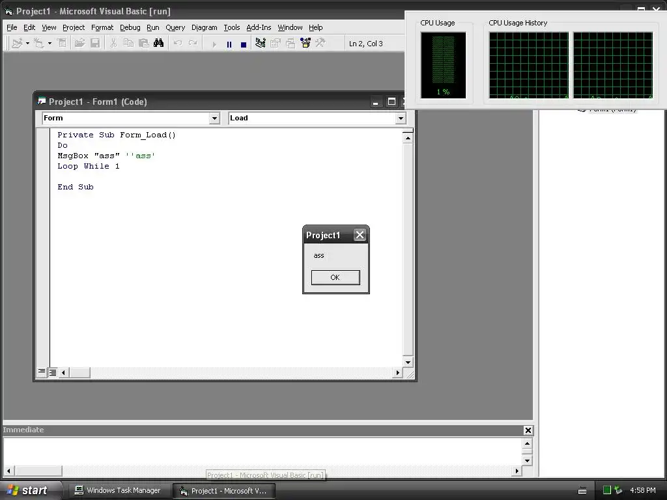Expand the Form object dropdown in code window
The width and height of the screenshot is (667, 500).
(214, 118)
